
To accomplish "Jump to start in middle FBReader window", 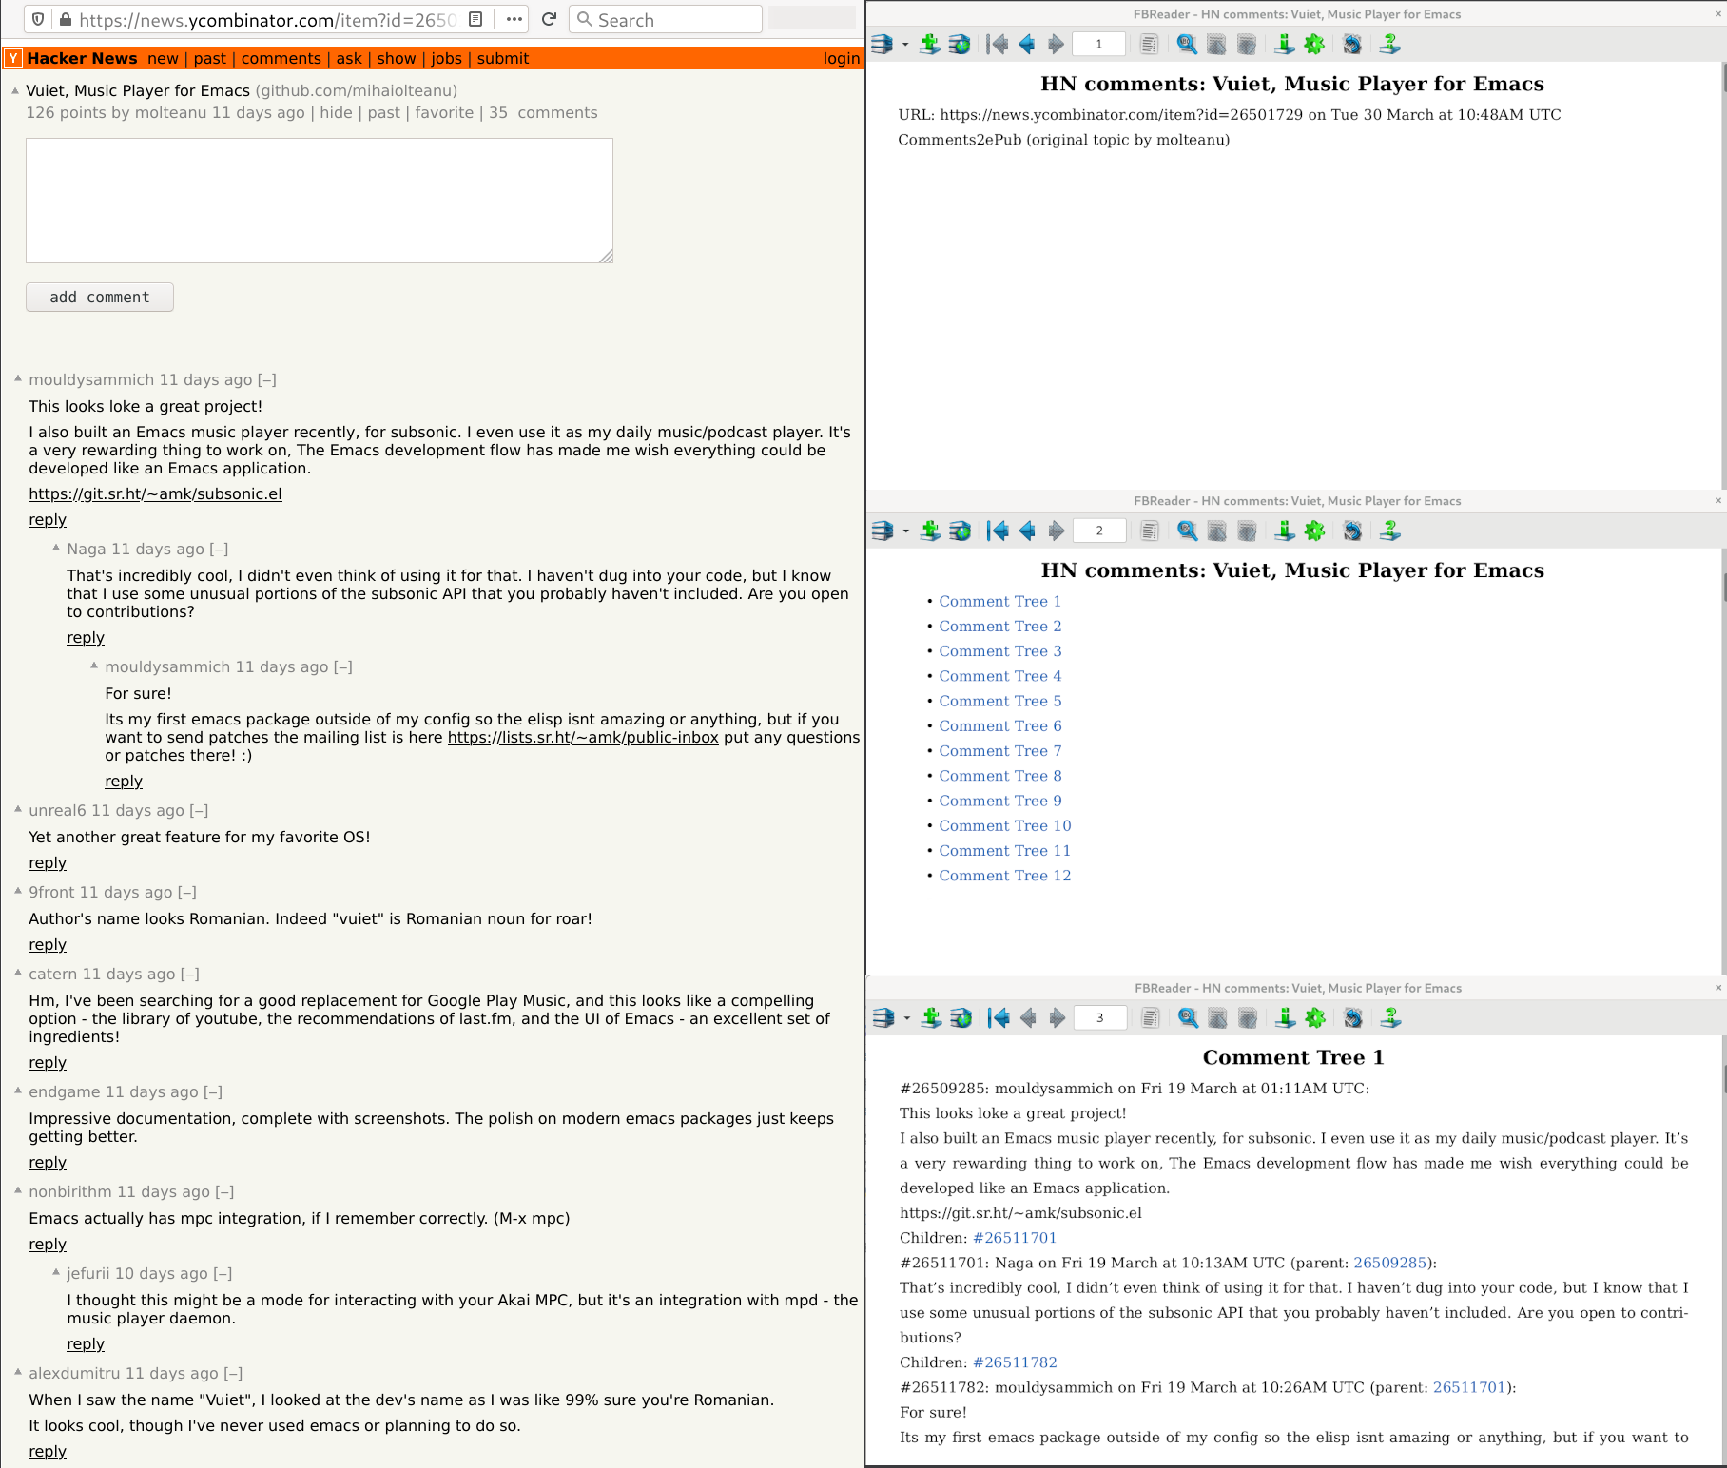I will pos(998,531).
